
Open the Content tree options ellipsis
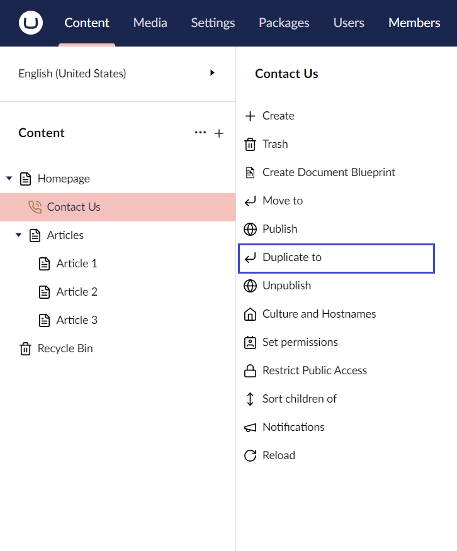tap(200, 133)
